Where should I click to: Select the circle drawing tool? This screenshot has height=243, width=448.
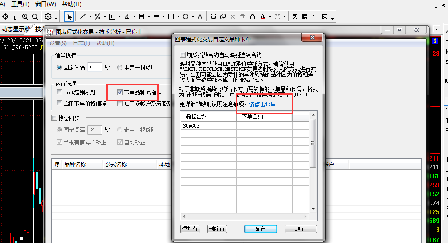tap(186, 16)
